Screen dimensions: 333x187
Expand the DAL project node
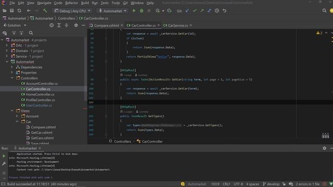7,45
